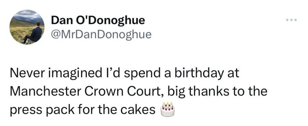Click the man sitting in the avatar photo
308x126 pixels.
(34, 33)
